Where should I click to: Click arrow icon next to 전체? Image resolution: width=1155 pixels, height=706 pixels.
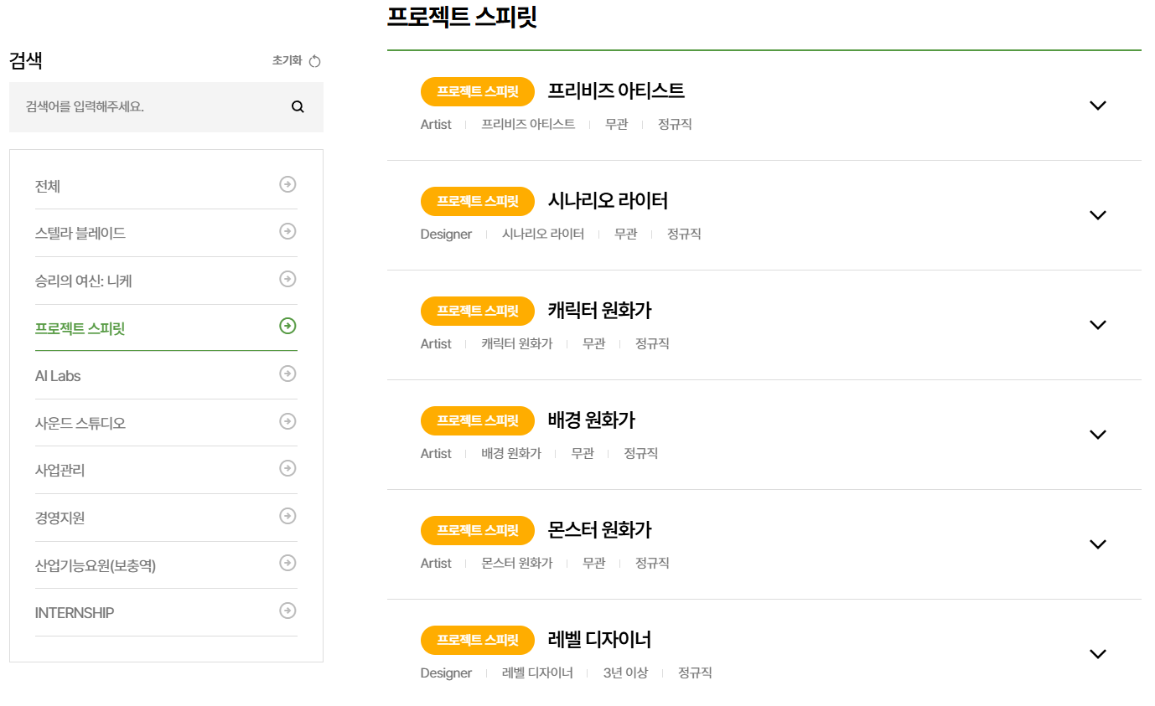pyautogui.click(x=287, y=184)
